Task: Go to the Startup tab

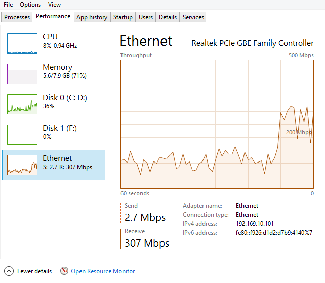Action: tap(123, 17)
